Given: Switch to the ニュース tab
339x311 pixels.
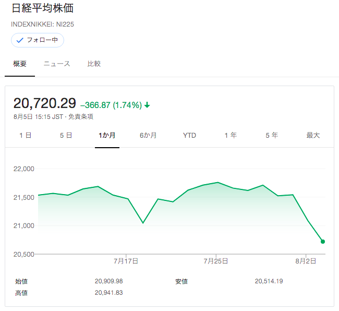Looking at the screenshot, I should point(57,64).
